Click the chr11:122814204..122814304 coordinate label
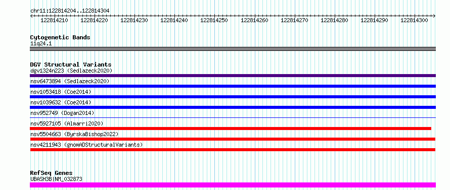The width and height of the screenshot is (450, 190). (70, 11)
